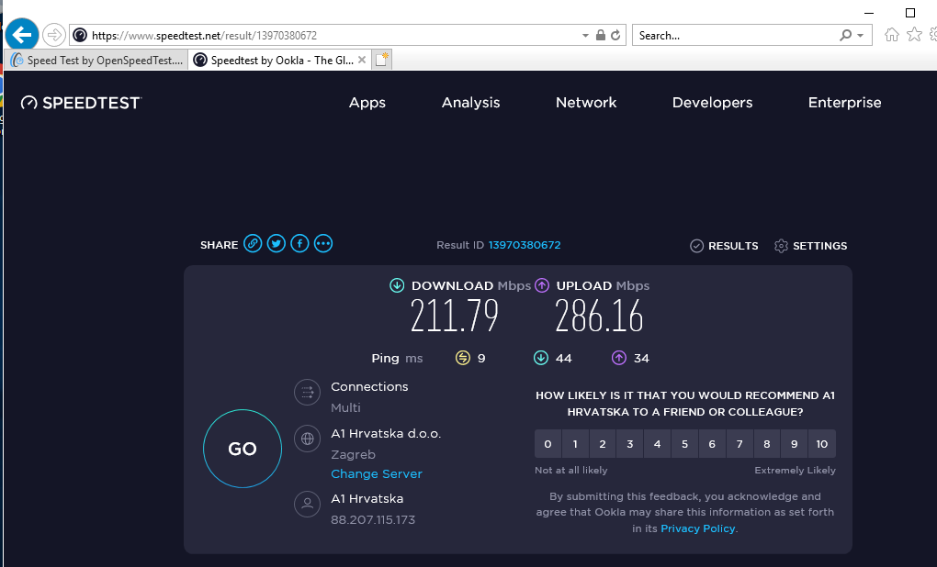The width and height of the screenshot is (937, 567).
Task: Click the browser Back arrow button
Action: click(22, 35)
